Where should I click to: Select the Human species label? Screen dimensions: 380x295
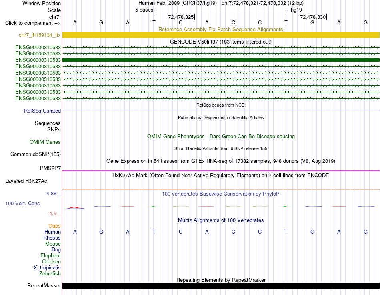click(x=52, y=232)
